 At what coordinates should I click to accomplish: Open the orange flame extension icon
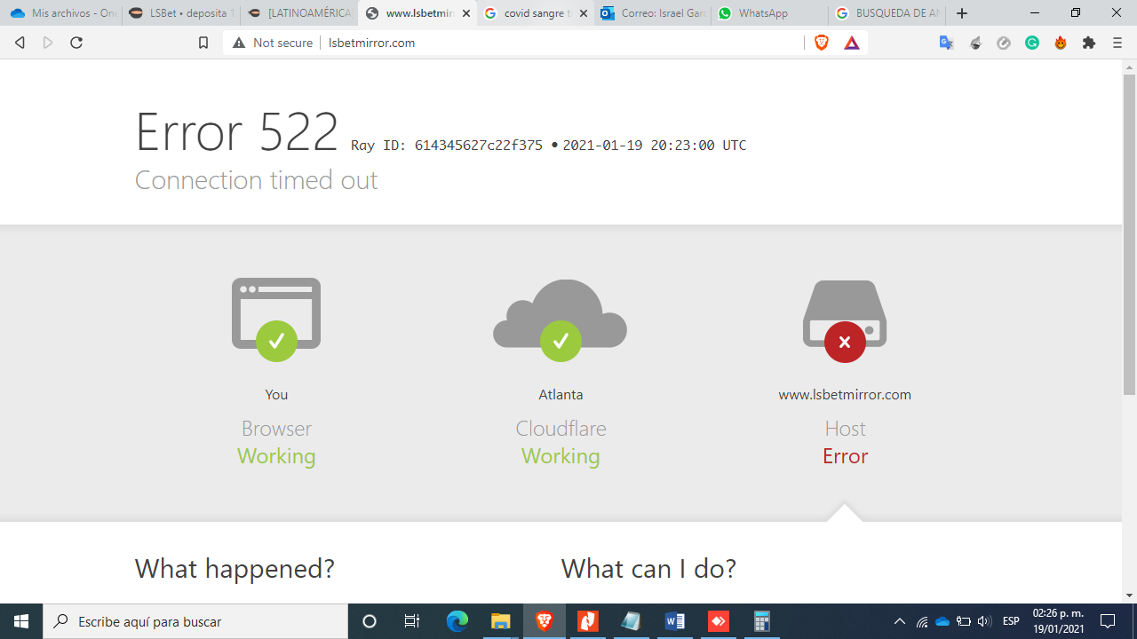pos(1061,43)
